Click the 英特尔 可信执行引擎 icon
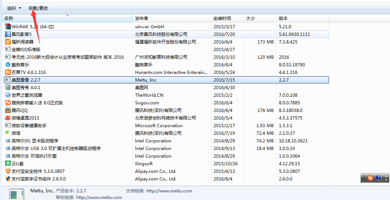The width and height of the screenshot is (390, 200). [8, 156]
